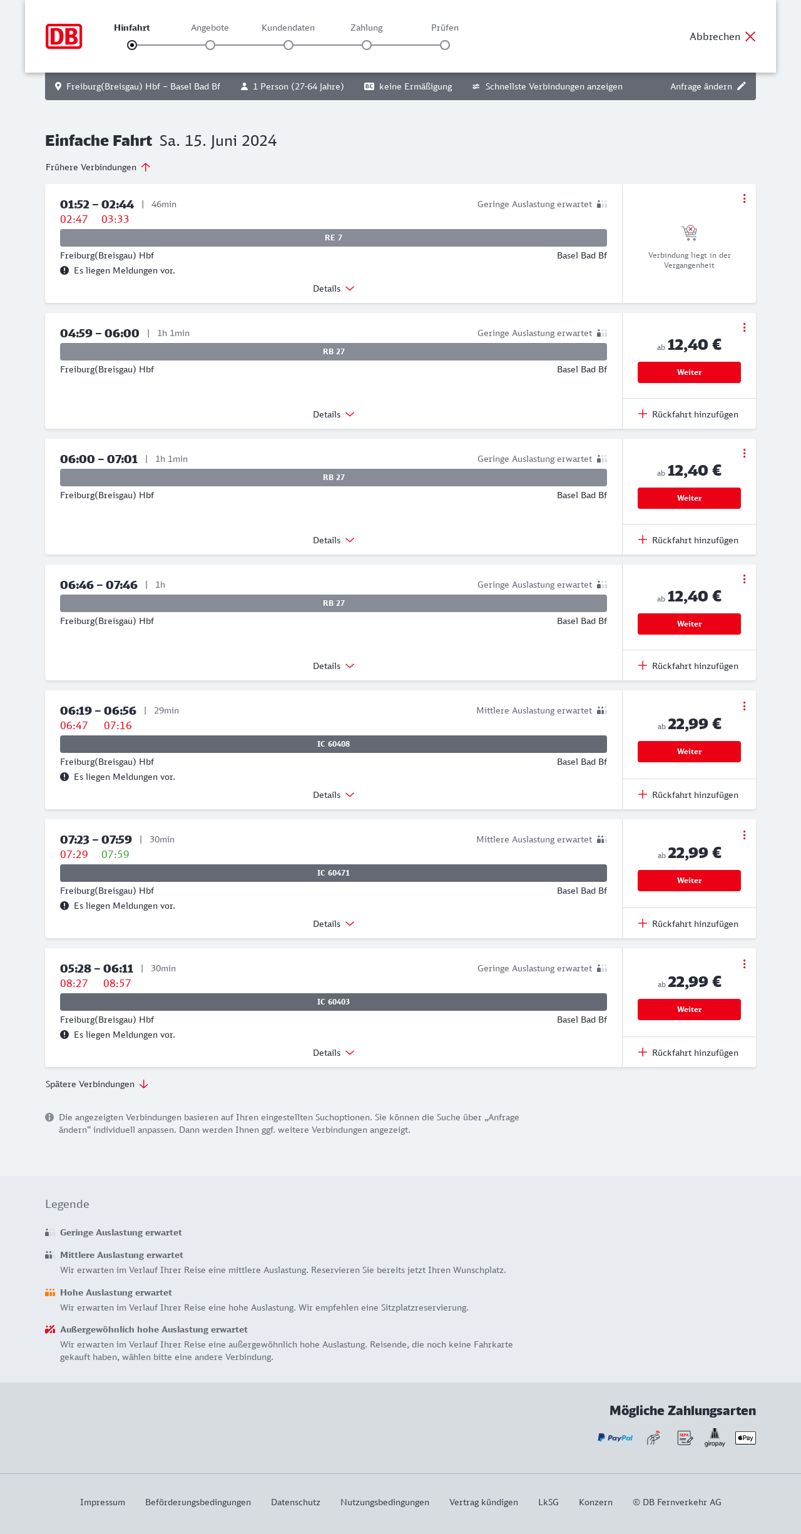Screen dimensions: 801x1534
Task: Click Weiter for the IC 60403 connection
Action: click(x=689, y=1010)
